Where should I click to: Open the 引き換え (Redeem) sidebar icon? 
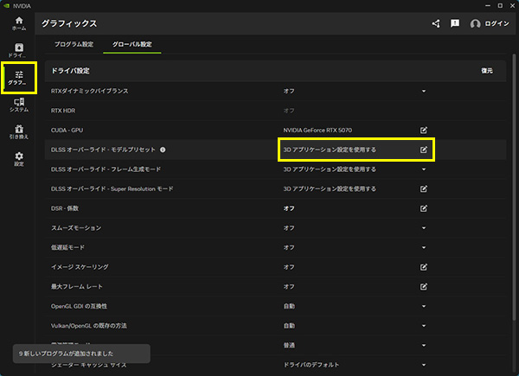[18, 131]
